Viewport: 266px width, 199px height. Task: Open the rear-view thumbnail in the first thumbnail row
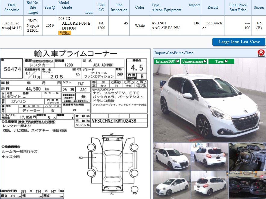[210, 157]
